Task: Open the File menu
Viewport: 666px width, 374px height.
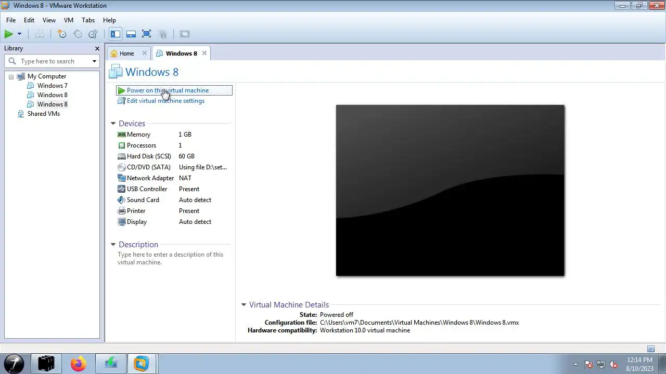Action: click(x=11, y=20)
